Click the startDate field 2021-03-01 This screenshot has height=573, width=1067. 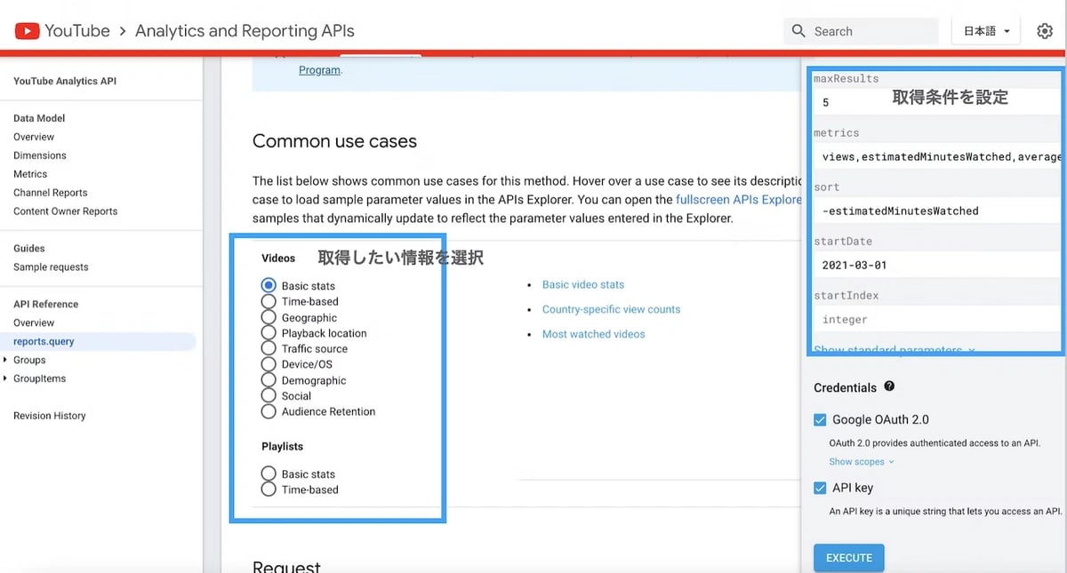click(x=937, y=265)
